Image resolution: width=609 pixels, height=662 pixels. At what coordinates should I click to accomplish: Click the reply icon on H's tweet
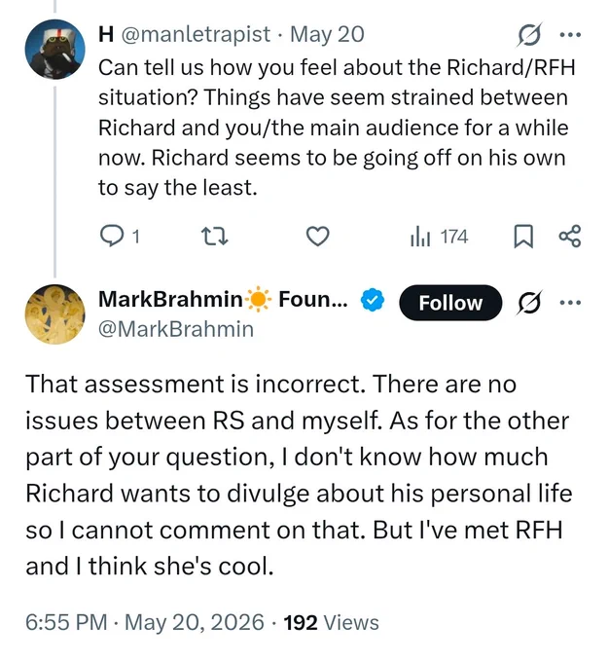click(x=112, y=236)
